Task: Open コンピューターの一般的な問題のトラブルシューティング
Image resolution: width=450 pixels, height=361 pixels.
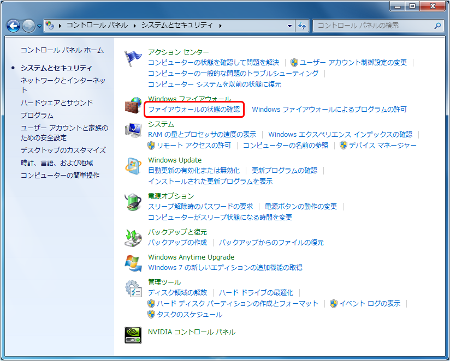Action: 233,74
